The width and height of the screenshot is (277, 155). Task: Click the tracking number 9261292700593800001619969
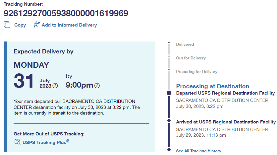click(x=66, y=13)
